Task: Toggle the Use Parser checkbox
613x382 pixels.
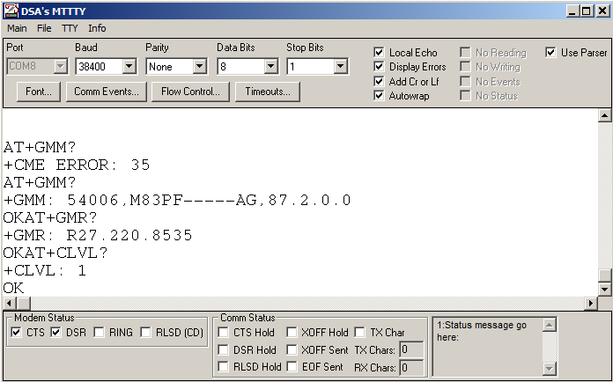Action: click(x=550, y=53)
